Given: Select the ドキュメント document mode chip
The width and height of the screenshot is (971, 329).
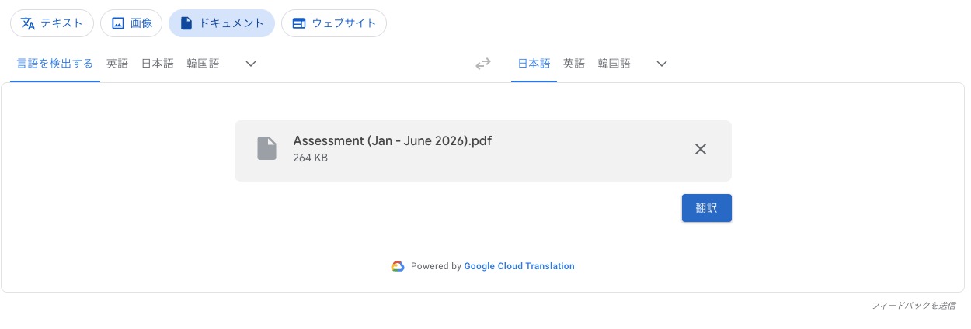Looking at the screenshot, I should (x=221, y=23).
